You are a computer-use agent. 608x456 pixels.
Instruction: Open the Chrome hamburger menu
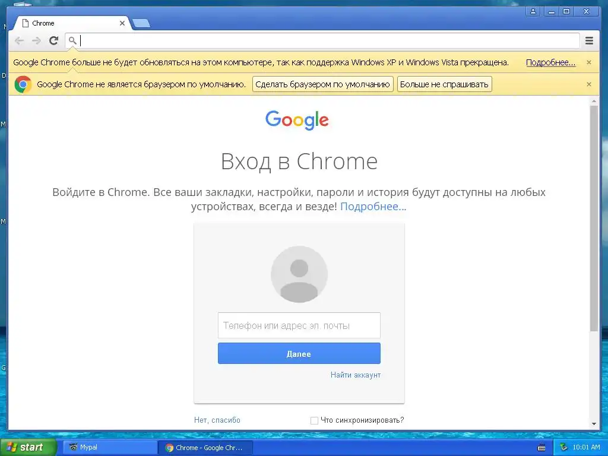pos(589,40)
